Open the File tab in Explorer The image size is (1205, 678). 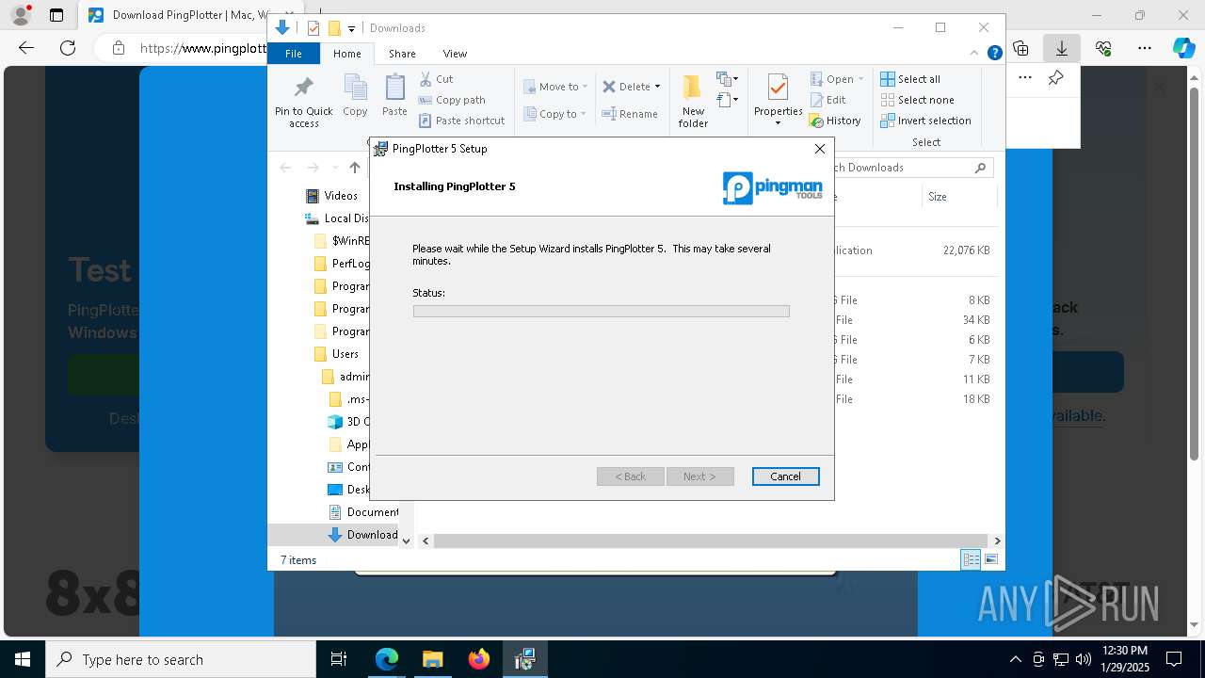294,54
